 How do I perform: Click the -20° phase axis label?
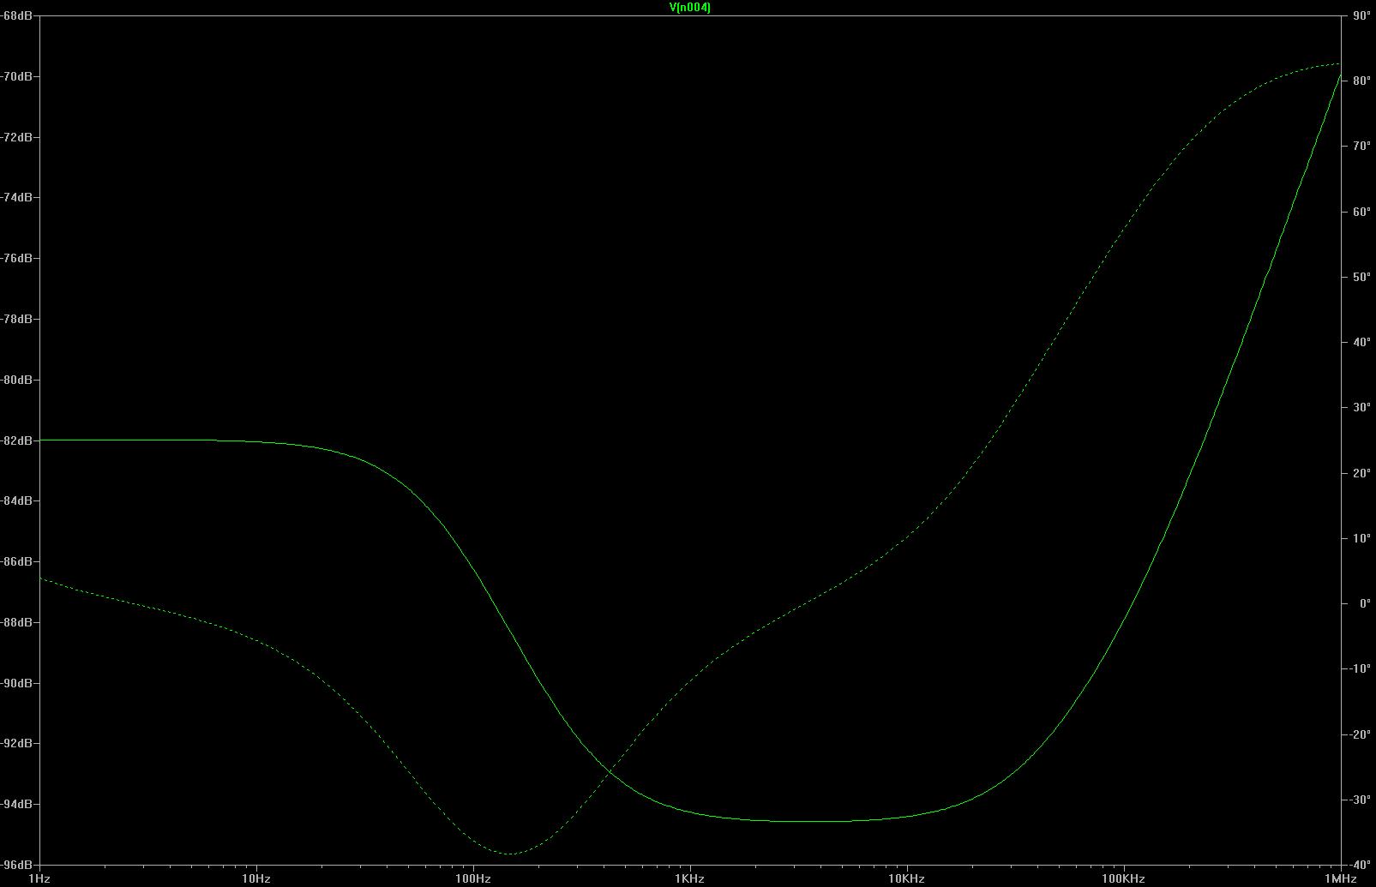click(x=1361, y=735)
